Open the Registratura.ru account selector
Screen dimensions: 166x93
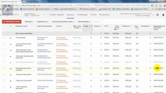tap(34, 14)
